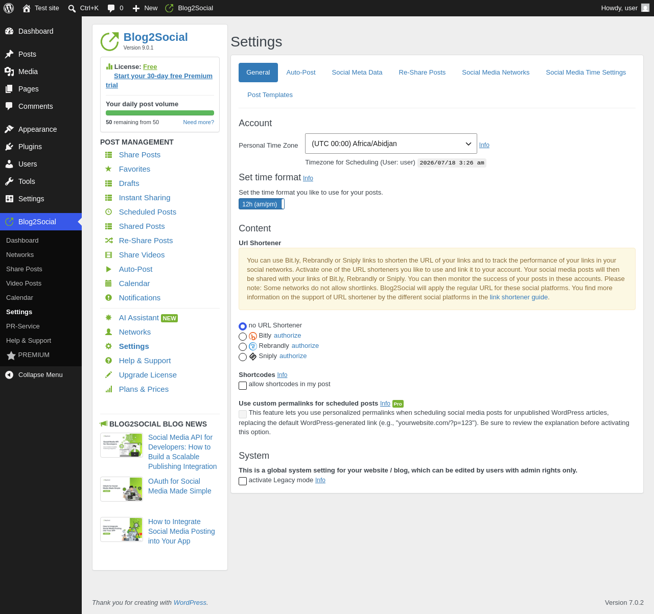
Task: Authorize the Rebrandly shortener
Action: (x=305, y=346)
